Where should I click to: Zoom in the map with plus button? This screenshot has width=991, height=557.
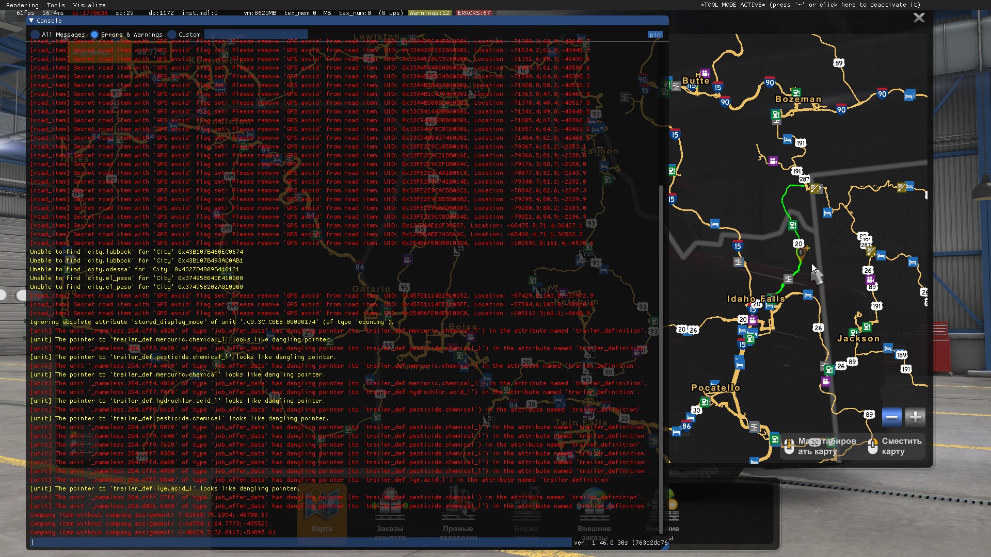(x=915, y=417)
